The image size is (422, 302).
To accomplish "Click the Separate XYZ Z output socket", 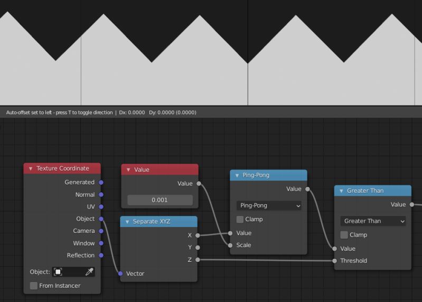I will click(x=198, y=260).
